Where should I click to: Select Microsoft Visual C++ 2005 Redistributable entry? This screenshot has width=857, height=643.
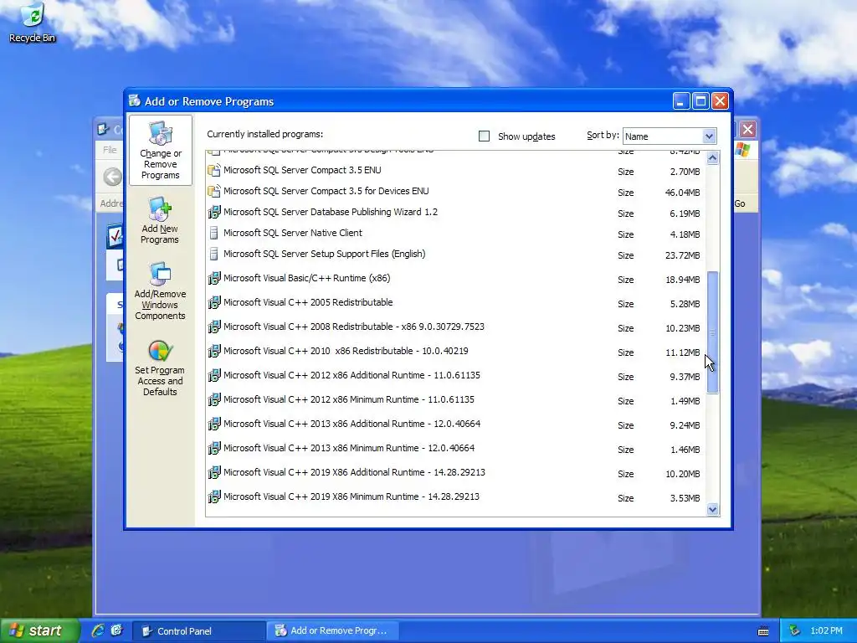(x=456, y=303)
